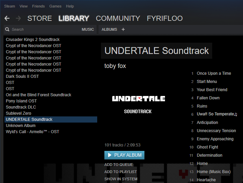
Task: Click the search magnifier icon
Action: (x=7, y=29)
